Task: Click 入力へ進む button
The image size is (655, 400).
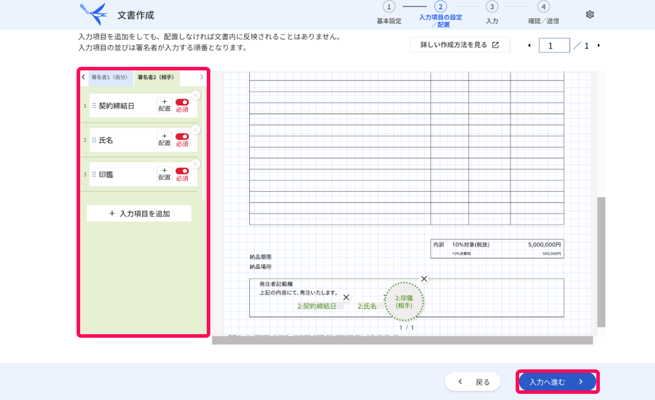Action: (x=557, y=382)
